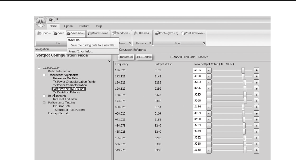The width and height of the screenshot is (296, 160).
Task: Decrease the 160.125 softpot with minus
Action: 209,88
